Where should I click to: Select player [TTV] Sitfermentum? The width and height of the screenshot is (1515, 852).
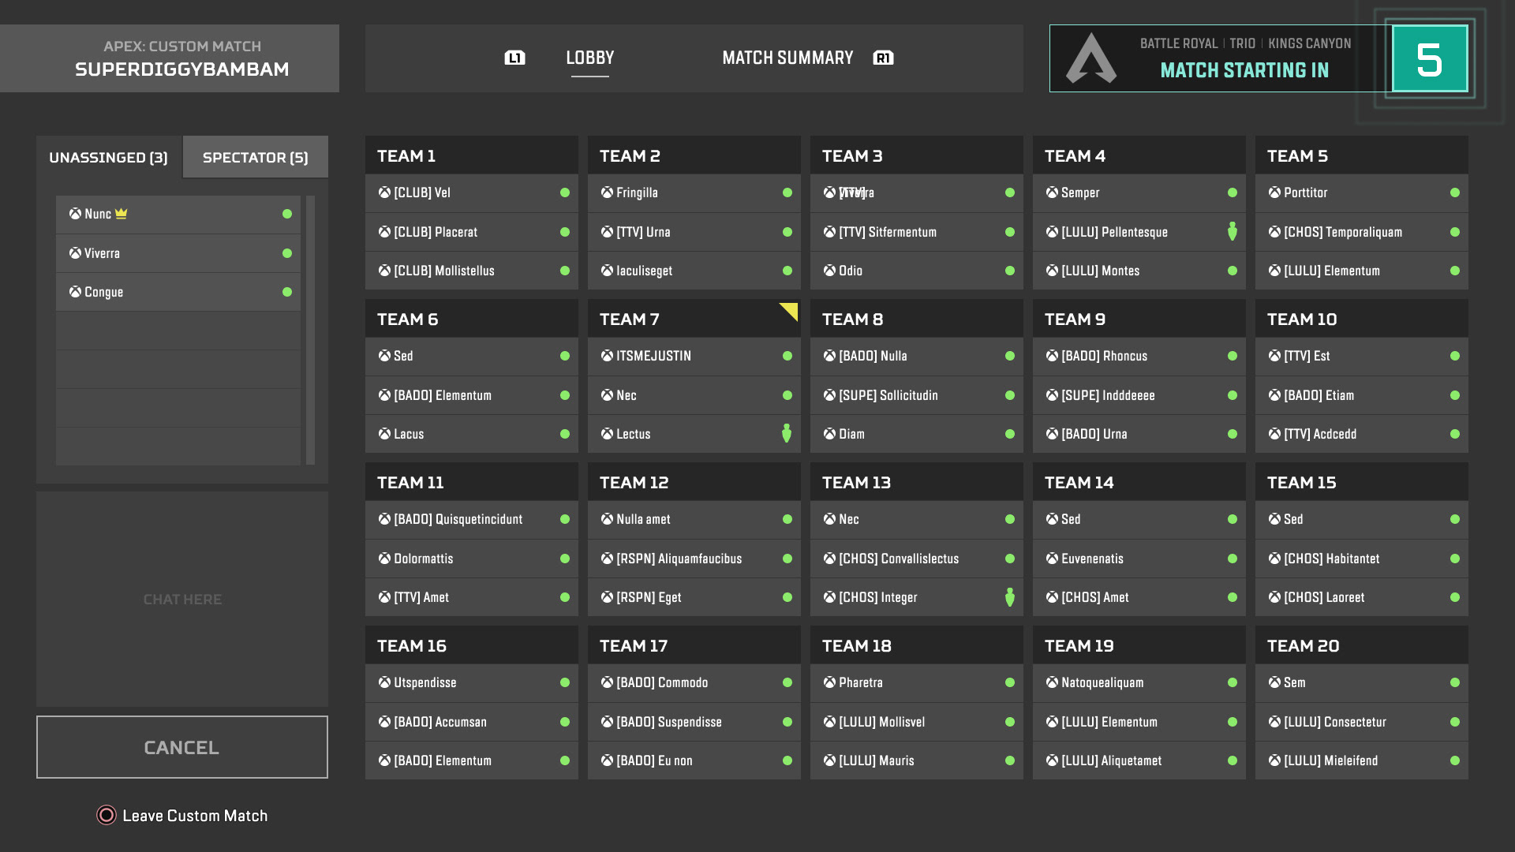coord(917,232)
